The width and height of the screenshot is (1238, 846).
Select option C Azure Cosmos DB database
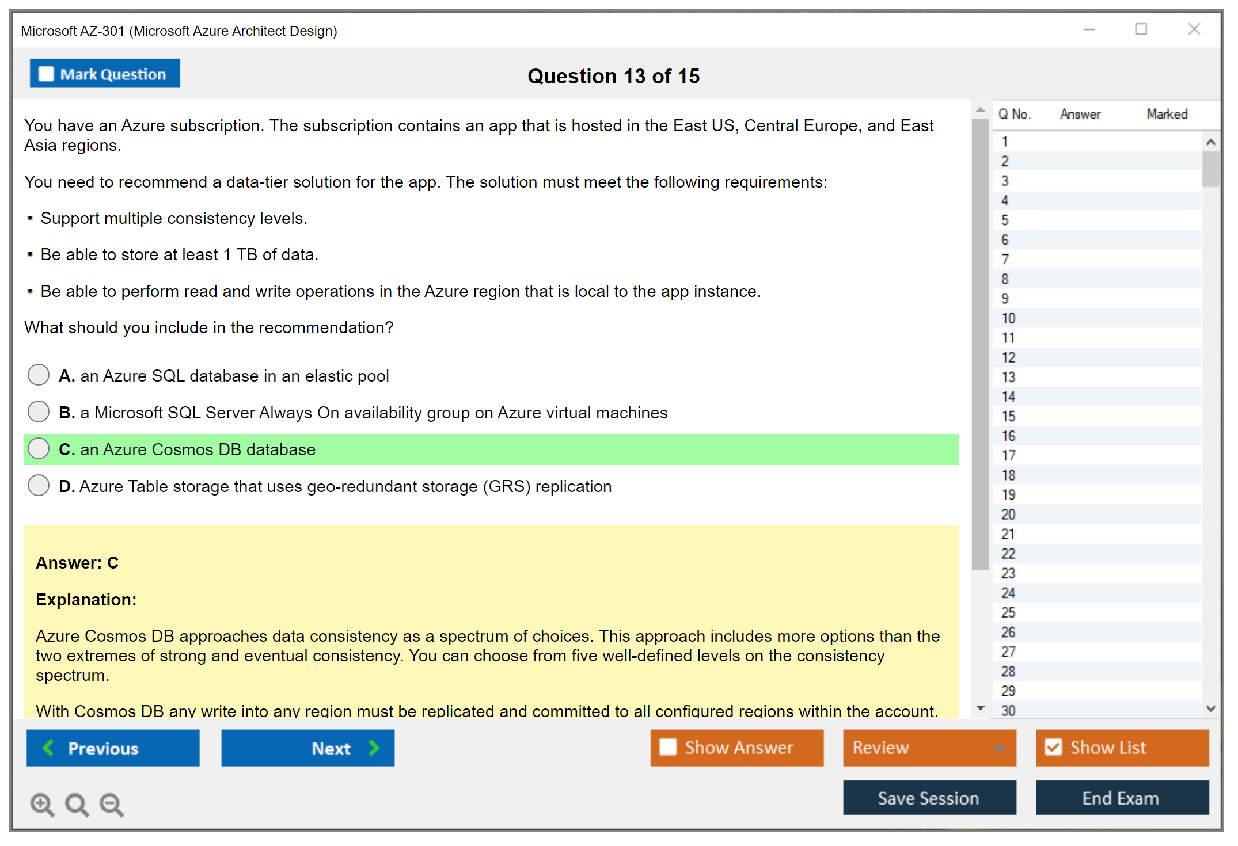click(39, 448)
